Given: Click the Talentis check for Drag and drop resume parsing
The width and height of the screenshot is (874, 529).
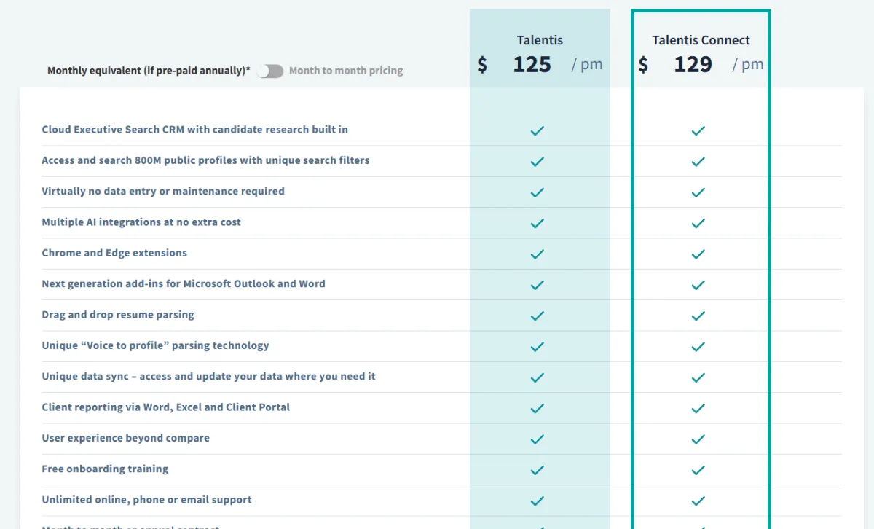Looking at the screenshot, I should pyautogui.click(x=538, y=316).
